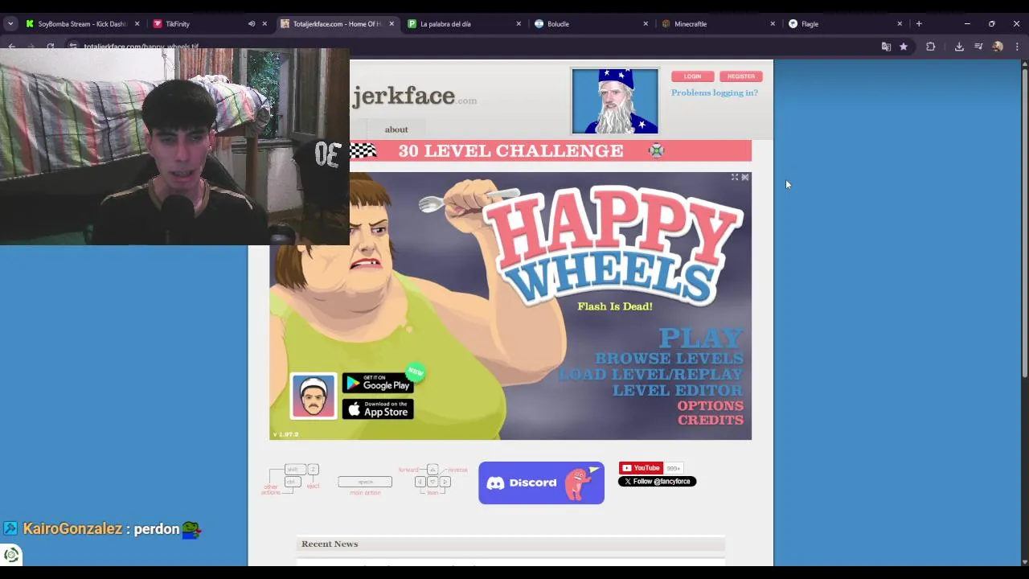Select LOAD LEVEL/REPLAY in game menu

(650, 374)
